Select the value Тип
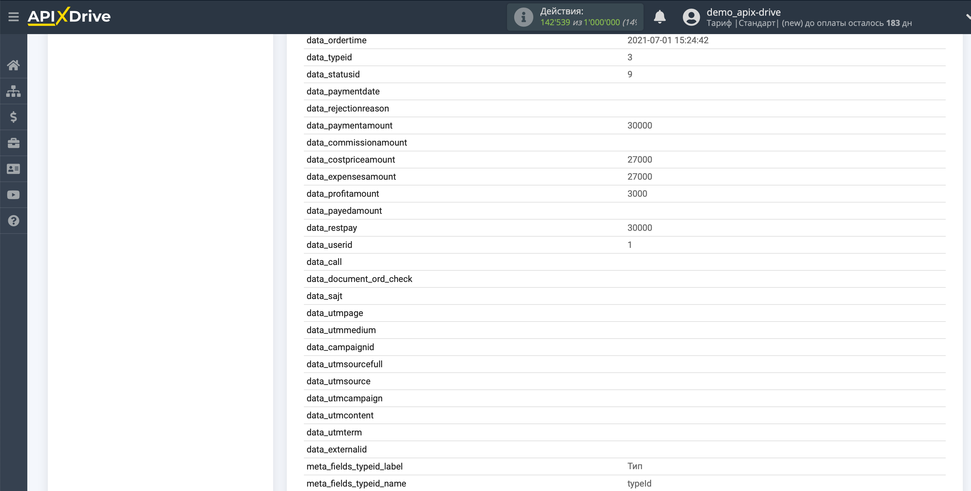The height and width of the screenshot is (491, 971). [635, 466]
